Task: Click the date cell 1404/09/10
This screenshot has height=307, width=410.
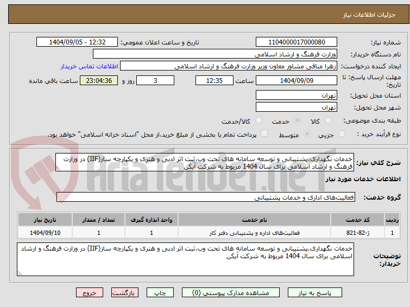Action: (45, 233)
